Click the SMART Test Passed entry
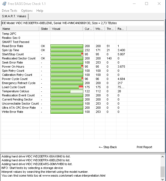 (16, 42)
